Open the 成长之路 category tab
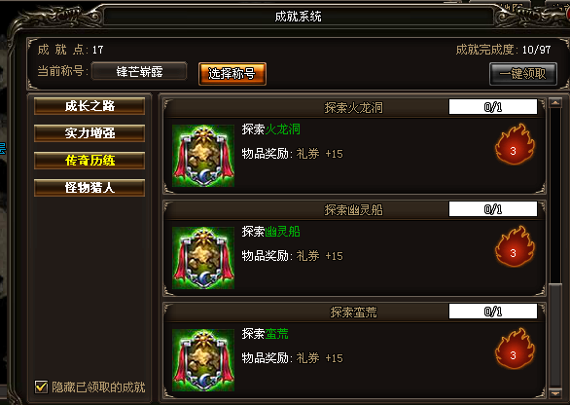 click(x=89, y=106)
